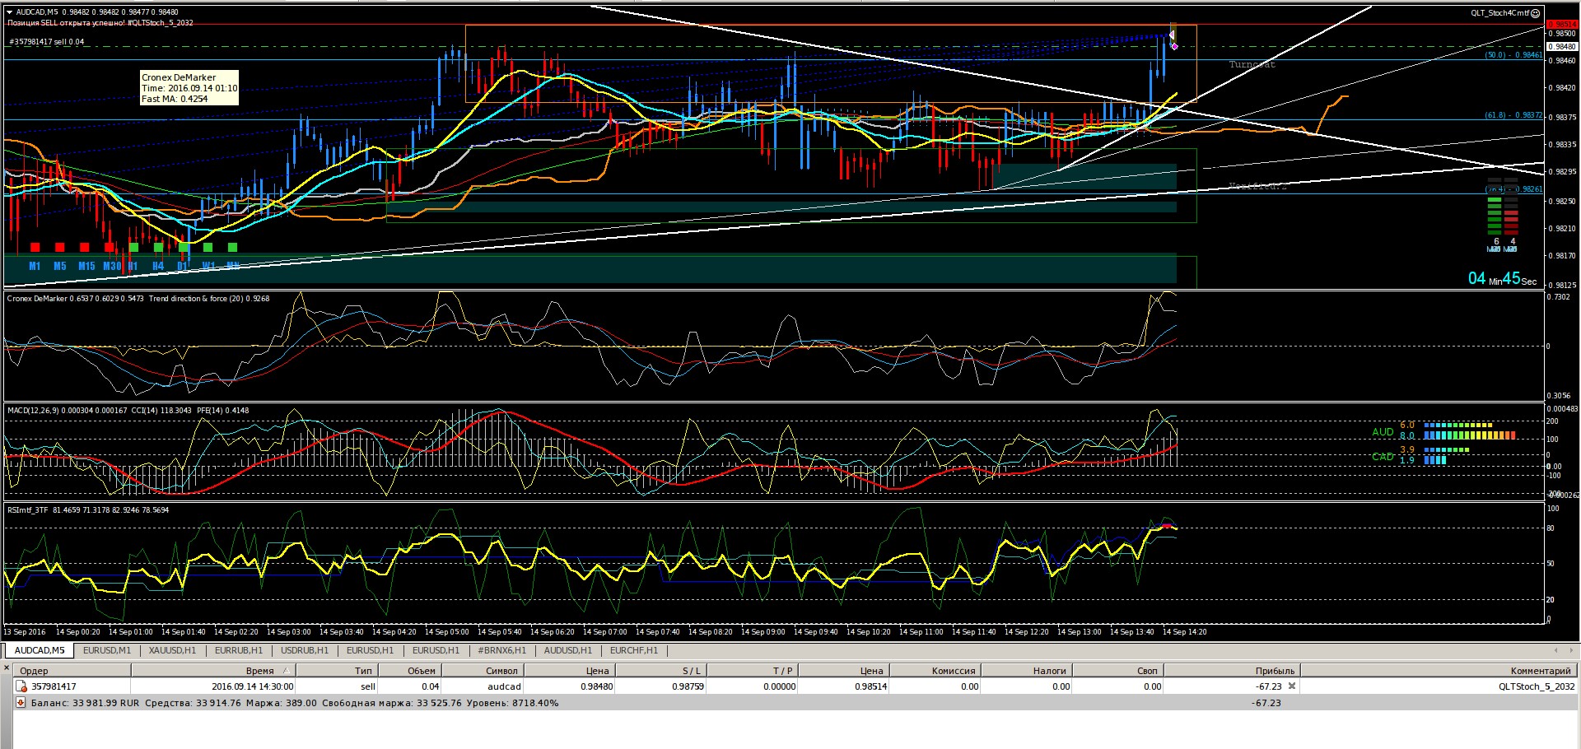Toggle sort arrow in Время column
1581x749 pixels.
pyautogui.click(x=286, y=671)
